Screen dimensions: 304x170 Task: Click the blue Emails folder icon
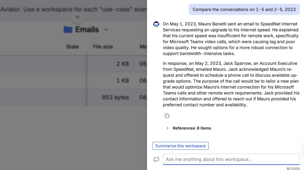tap(68, 29)
